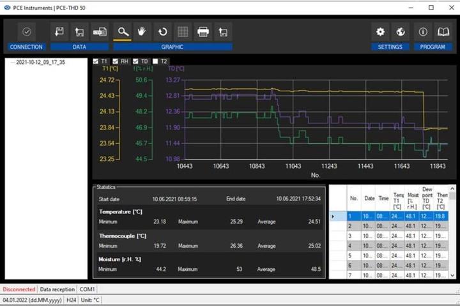Check the T2 curve checkbox
460x306 pixels.
click(x=155, y=61)
